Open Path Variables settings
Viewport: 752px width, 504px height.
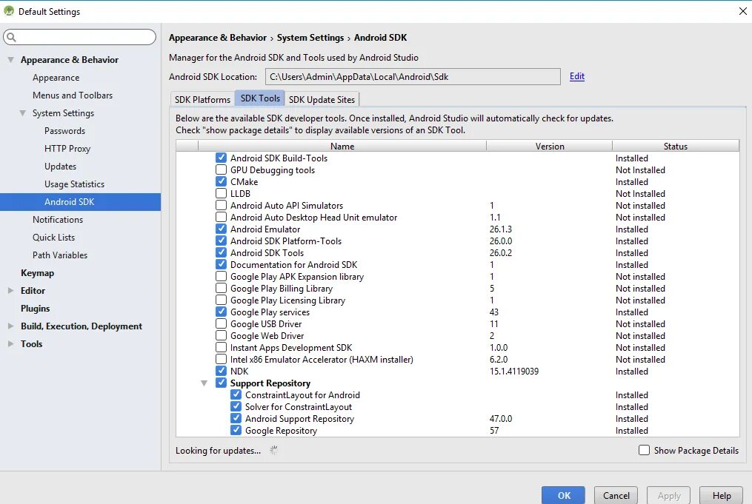60,255
